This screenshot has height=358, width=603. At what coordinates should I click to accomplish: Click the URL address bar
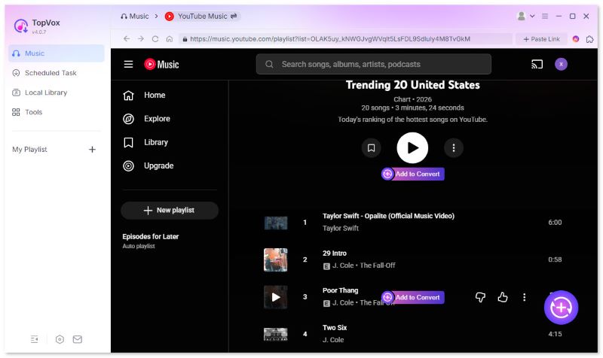pos(345,39)
